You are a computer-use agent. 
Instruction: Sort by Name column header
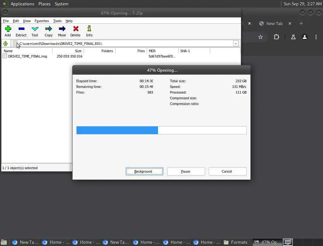(27, 51)
